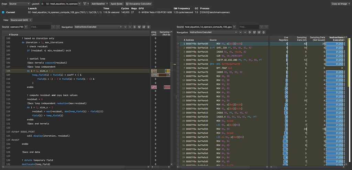Click the '# Source' column header in left panel
Screen dimensions: 352x170
coord(13,35)
